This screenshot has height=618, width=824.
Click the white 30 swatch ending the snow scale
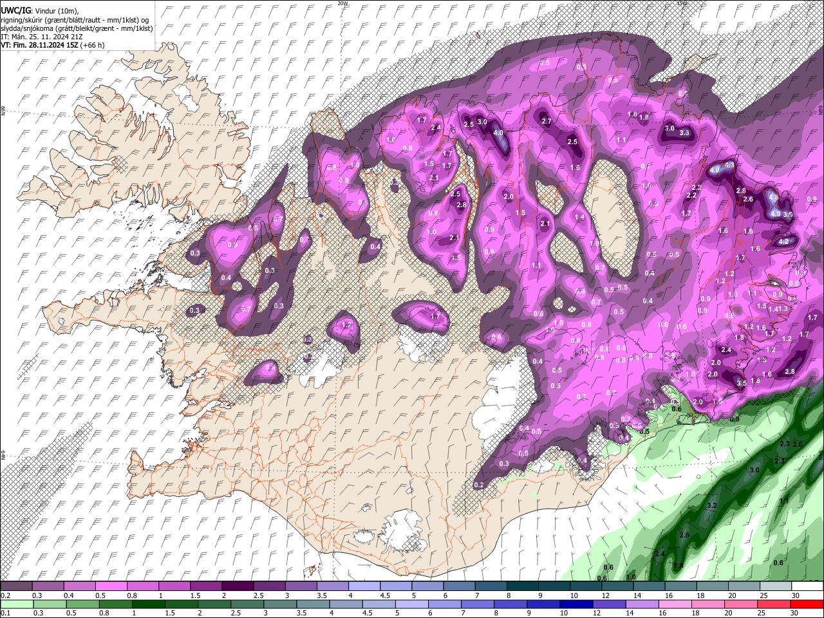coord(808,586)
